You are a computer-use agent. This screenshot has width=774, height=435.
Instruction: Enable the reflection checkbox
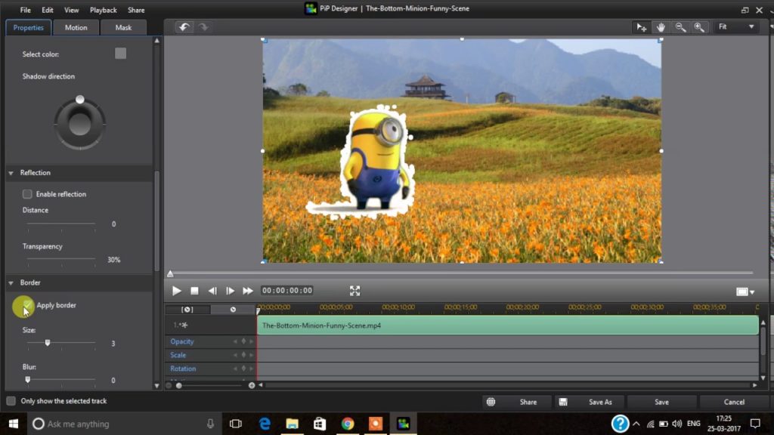pos(27,194)
